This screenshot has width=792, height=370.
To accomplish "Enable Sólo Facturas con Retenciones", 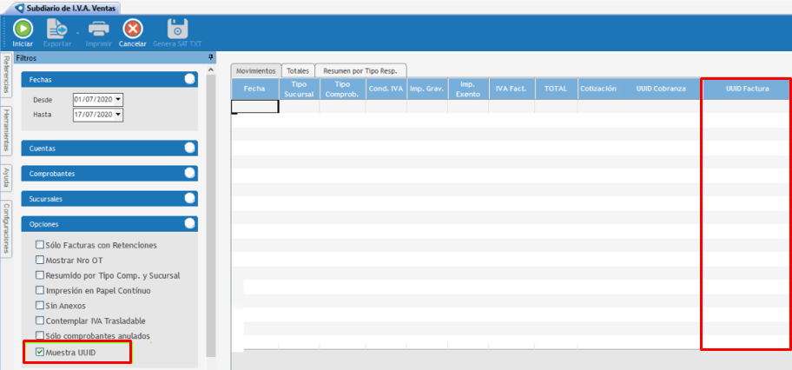I will [40, 245].
